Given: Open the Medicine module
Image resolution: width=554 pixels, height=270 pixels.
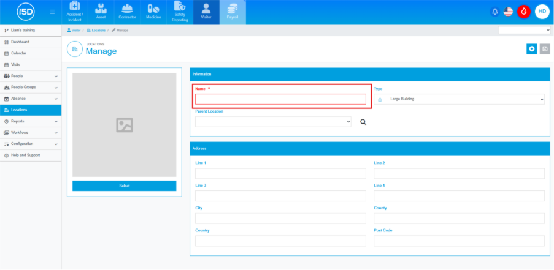Looking at the screenshot, I should [x=153, y=12].
